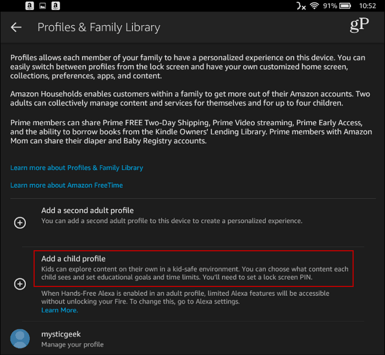Tap the Profiles & Family Library title

[x=98, y=27]
